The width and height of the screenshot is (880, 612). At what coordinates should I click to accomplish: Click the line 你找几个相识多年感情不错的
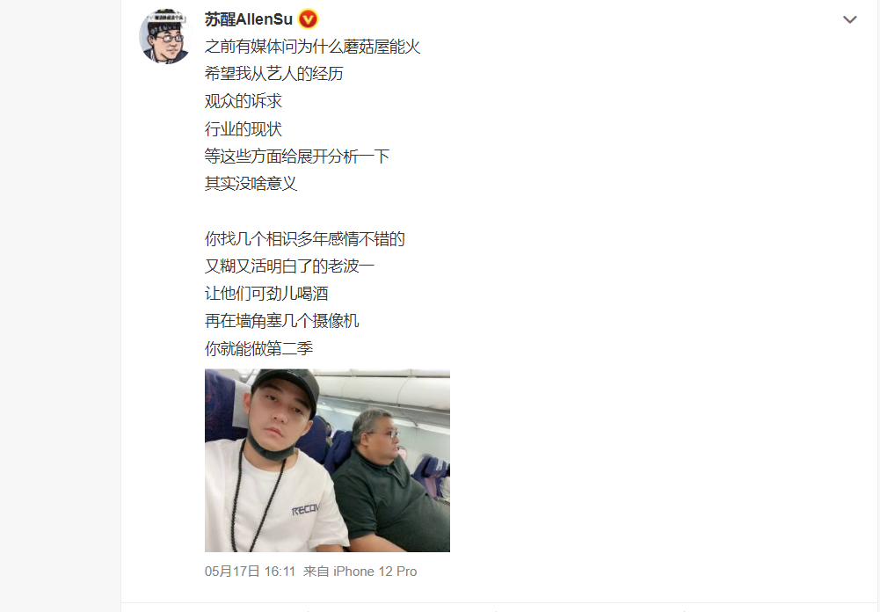coord(305,238)
